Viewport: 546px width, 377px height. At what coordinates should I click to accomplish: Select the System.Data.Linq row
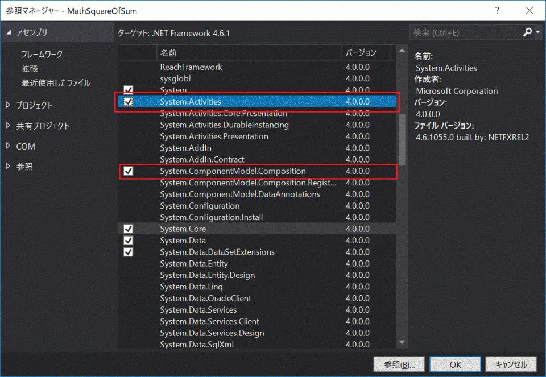coord(257,287)
